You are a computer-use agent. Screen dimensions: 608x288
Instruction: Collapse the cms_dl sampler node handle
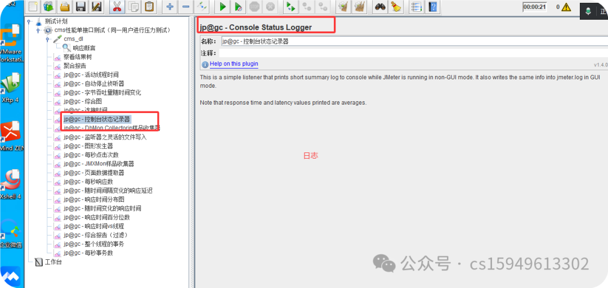point(47,39)
